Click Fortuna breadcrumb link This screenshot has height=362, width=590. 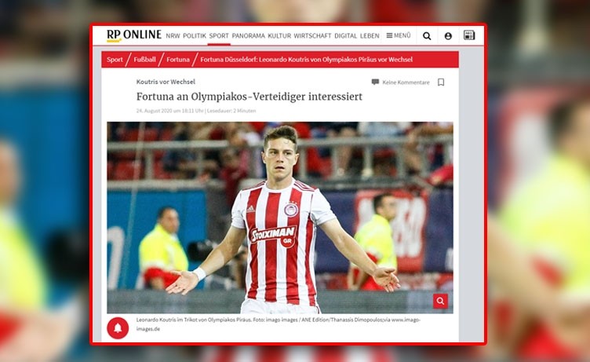(177, 60)
